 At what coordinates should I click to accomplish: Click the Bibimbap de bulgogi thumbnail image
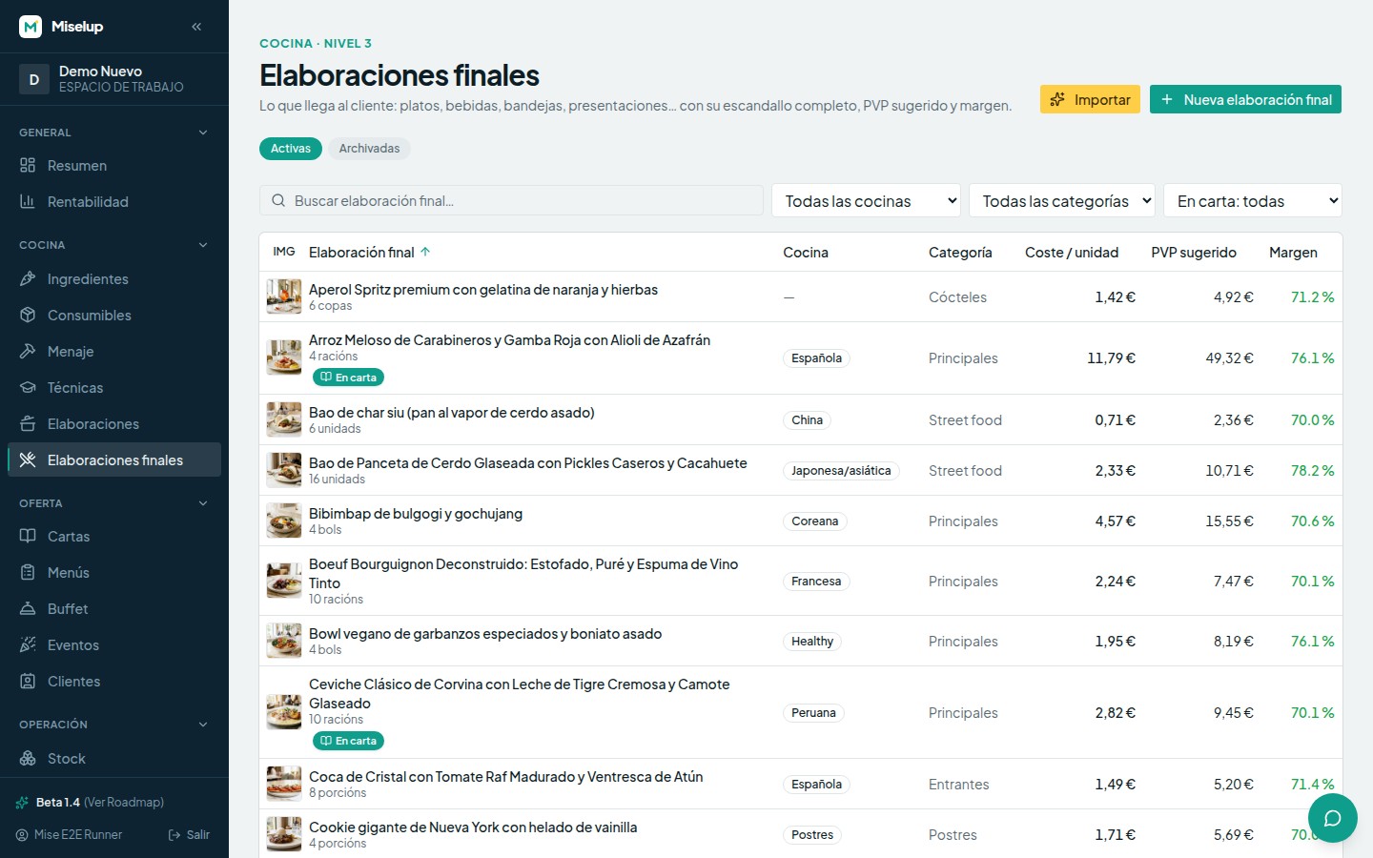tap(284, 521)
